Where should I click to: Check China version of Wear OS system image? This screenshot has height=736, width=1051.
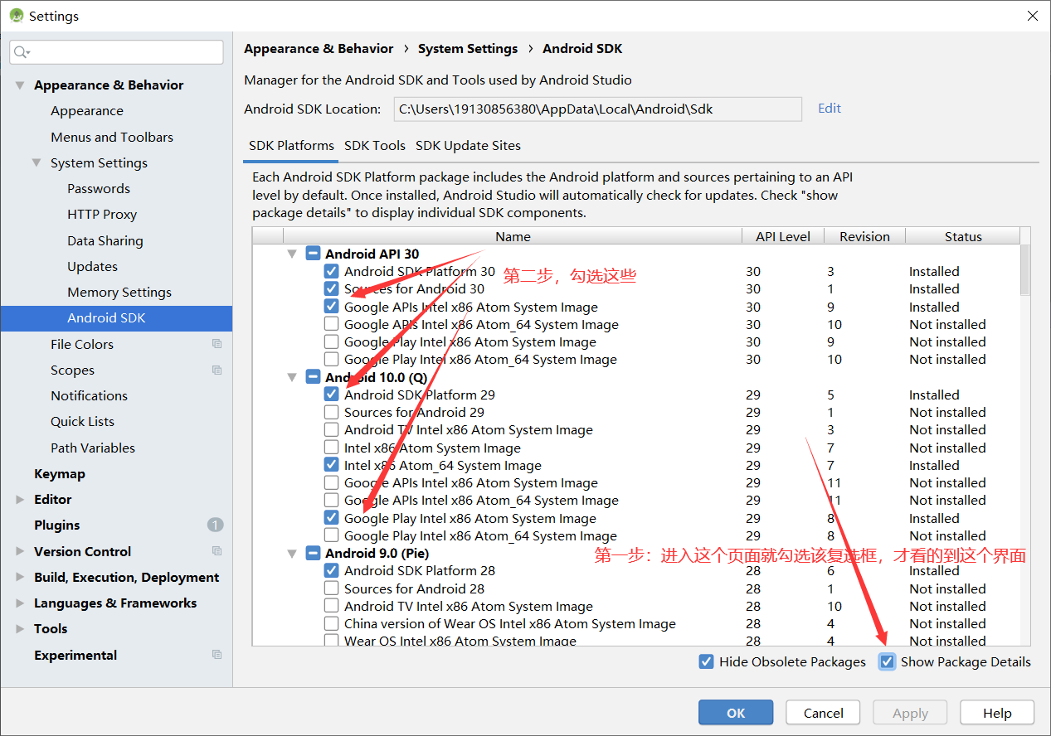(332, 623)
